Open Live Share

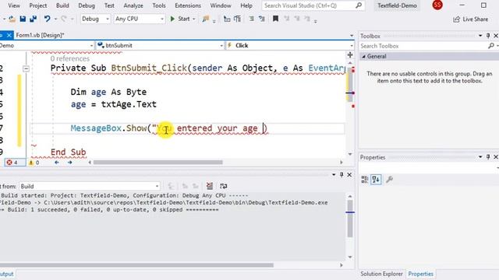tap(471, 19)
